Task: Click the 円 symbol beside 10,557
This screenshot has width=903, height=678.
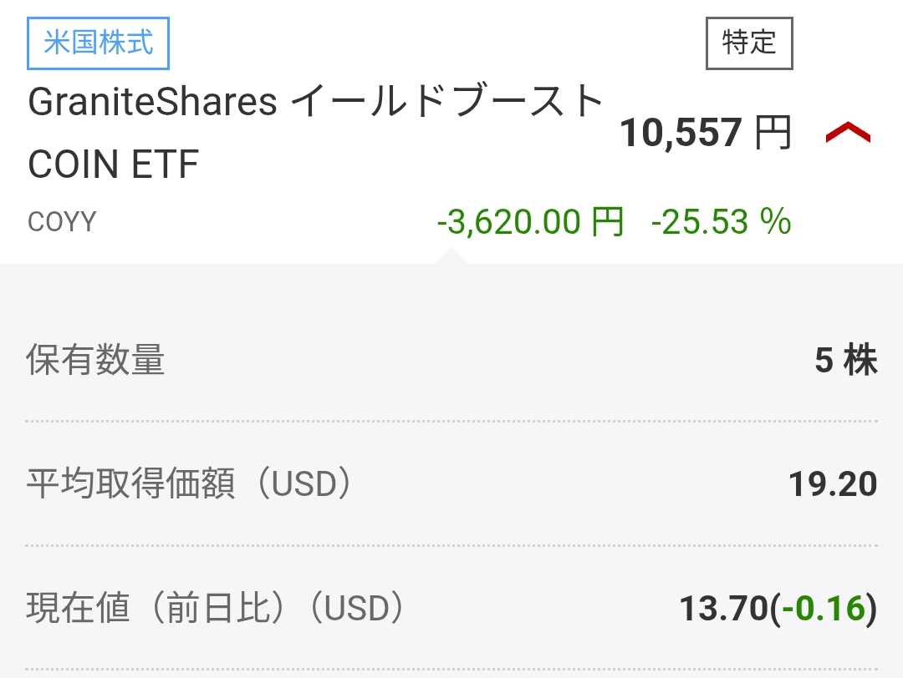Action: pyautogui.click(x=773, y=133)
